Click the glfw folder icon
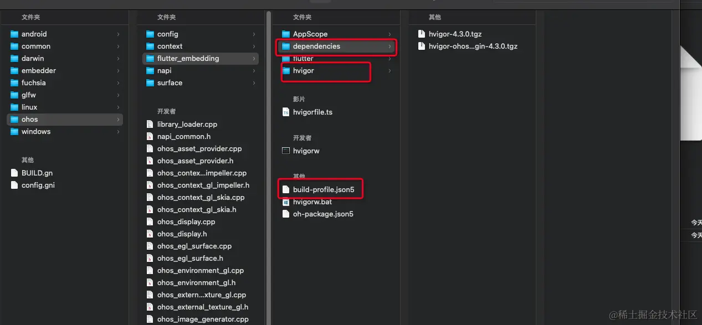Image resolution: width=702 pixels, height=325 pixels. 14,95
